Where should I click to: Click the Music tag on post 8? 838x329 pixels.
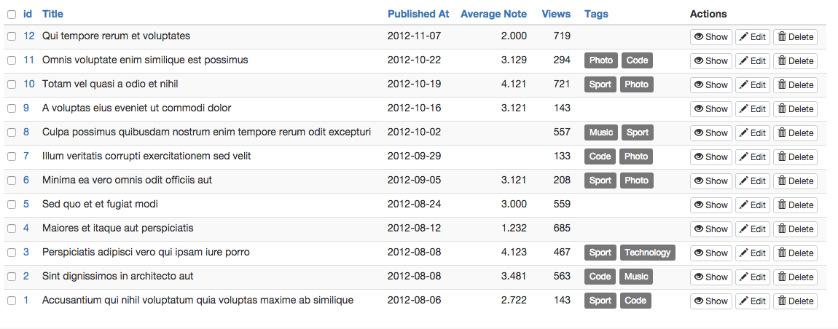[x=601, y=132]
